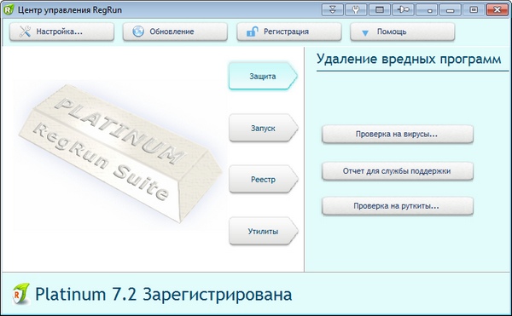This screenshot has width=512, height=316.
Task: Expand the Помощь help dropdown
Action: click(x=402, y=32)
